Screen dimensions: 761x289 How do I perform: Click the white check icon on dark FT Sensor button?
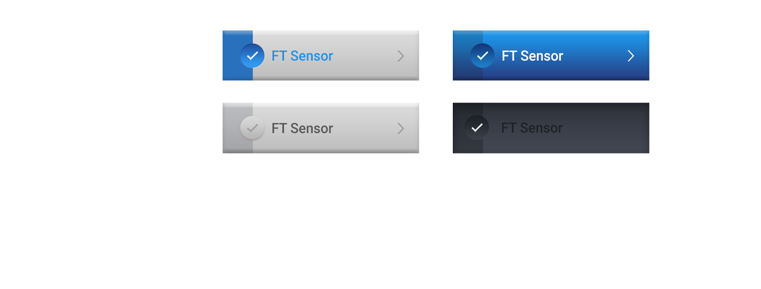[477, 128]
